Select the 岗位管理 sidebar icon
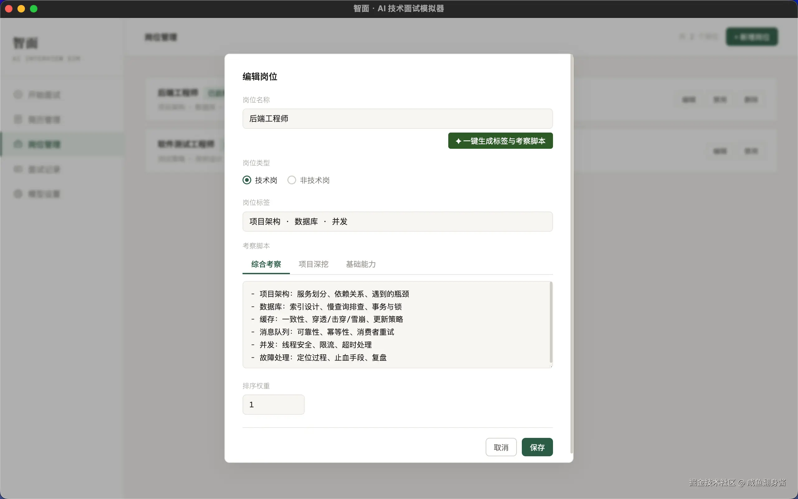This screenshot has height=499, width=798. click(18, 144)
